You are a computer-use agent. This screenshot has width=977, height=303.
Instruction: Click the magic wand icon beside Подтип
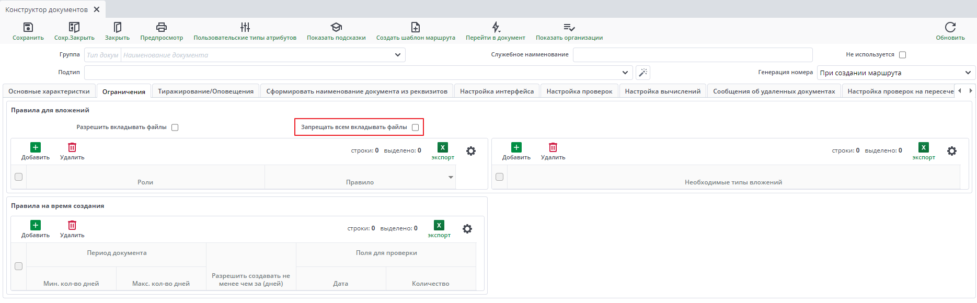click(643, 73)
